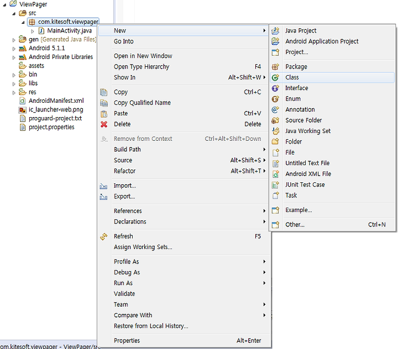Viewport: 398px width, 349px height.
Task: Expand the MainActivity.java tree node
Action: point(33,31)
